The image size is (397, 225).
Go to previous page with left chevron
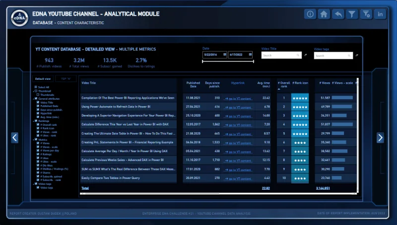point(15,138)
